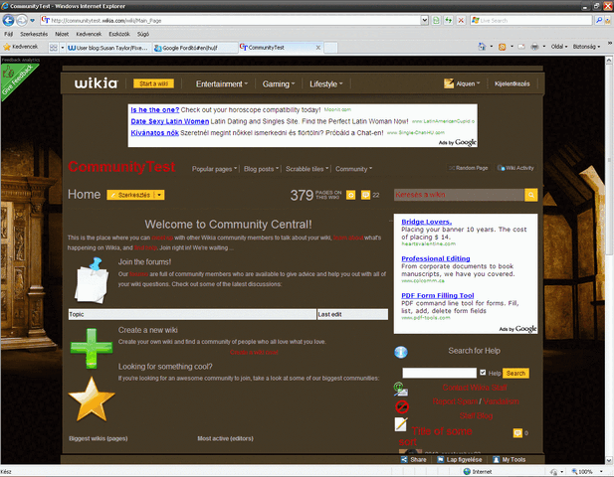Click the Professional Editing ad link

click(x=436, y=258)
